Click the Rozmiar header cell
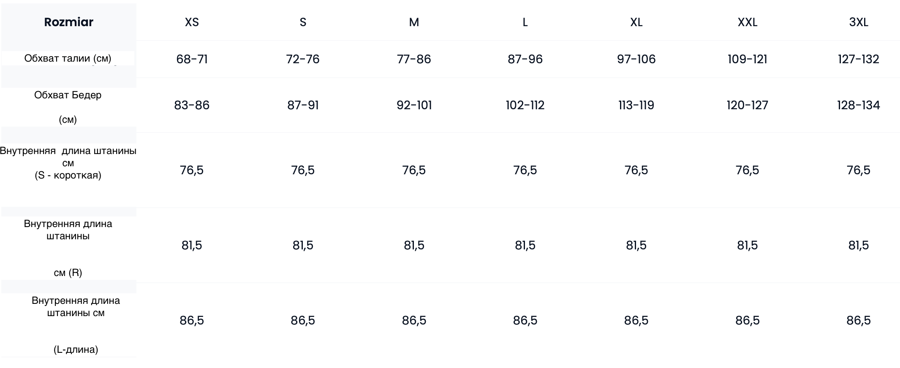The width and height of the screenshot is (900, 368). coord(68,22)
